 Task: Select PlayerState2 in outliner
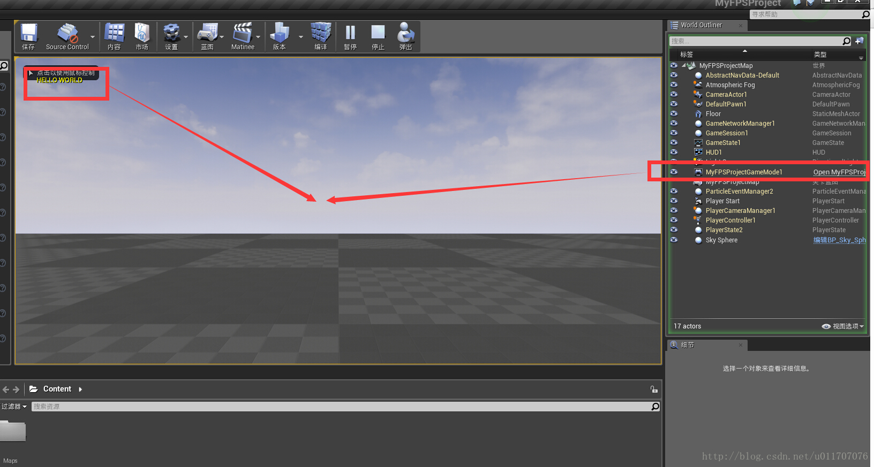(724, 230)
